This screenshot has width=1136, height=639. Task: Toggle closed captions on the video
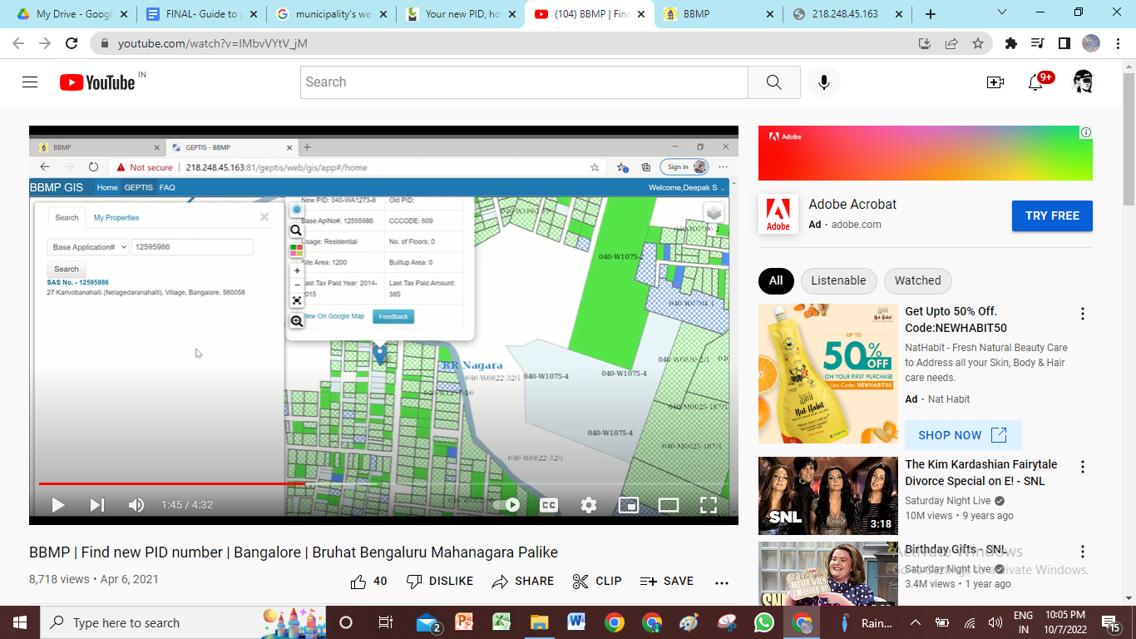(549, 505)
